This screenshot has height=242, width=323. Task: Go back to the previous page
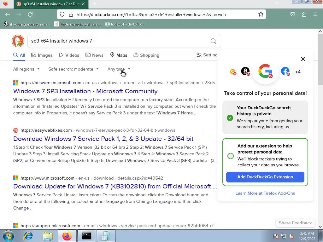coord(8,14)
